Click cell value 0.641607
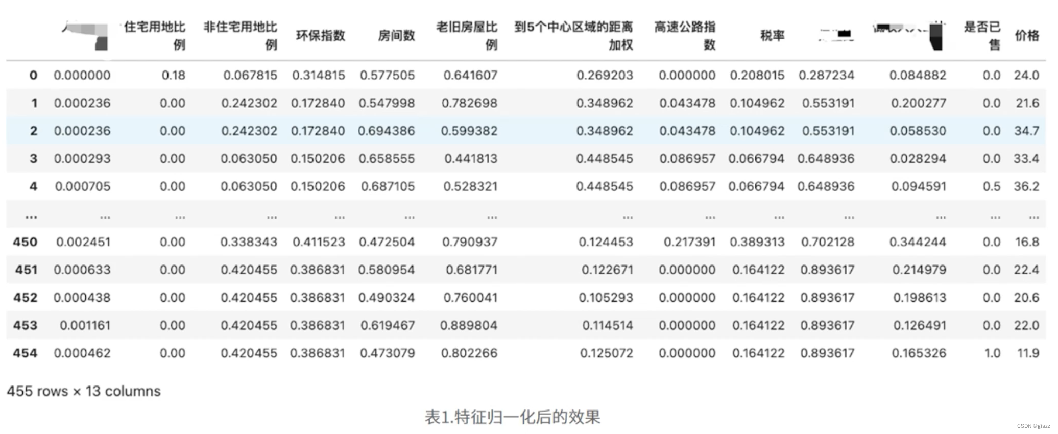Screen dimensions: 1058x434 [x=470, y=76]
